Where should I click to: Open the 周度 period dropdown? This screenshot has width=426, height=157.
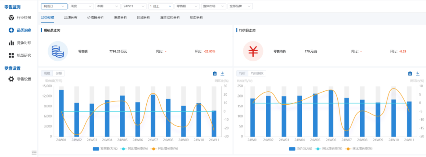tap(81, 6)
